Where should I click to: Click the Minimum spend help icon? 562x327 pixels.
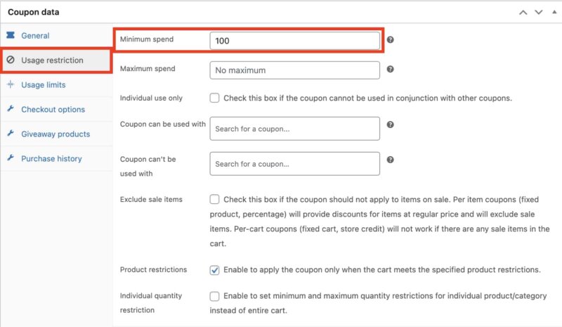click(391, 40)
